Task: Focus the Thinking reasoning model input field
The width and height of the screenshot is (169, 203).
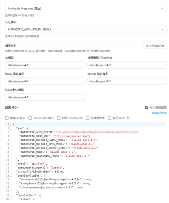Action: tap(127, 65)
